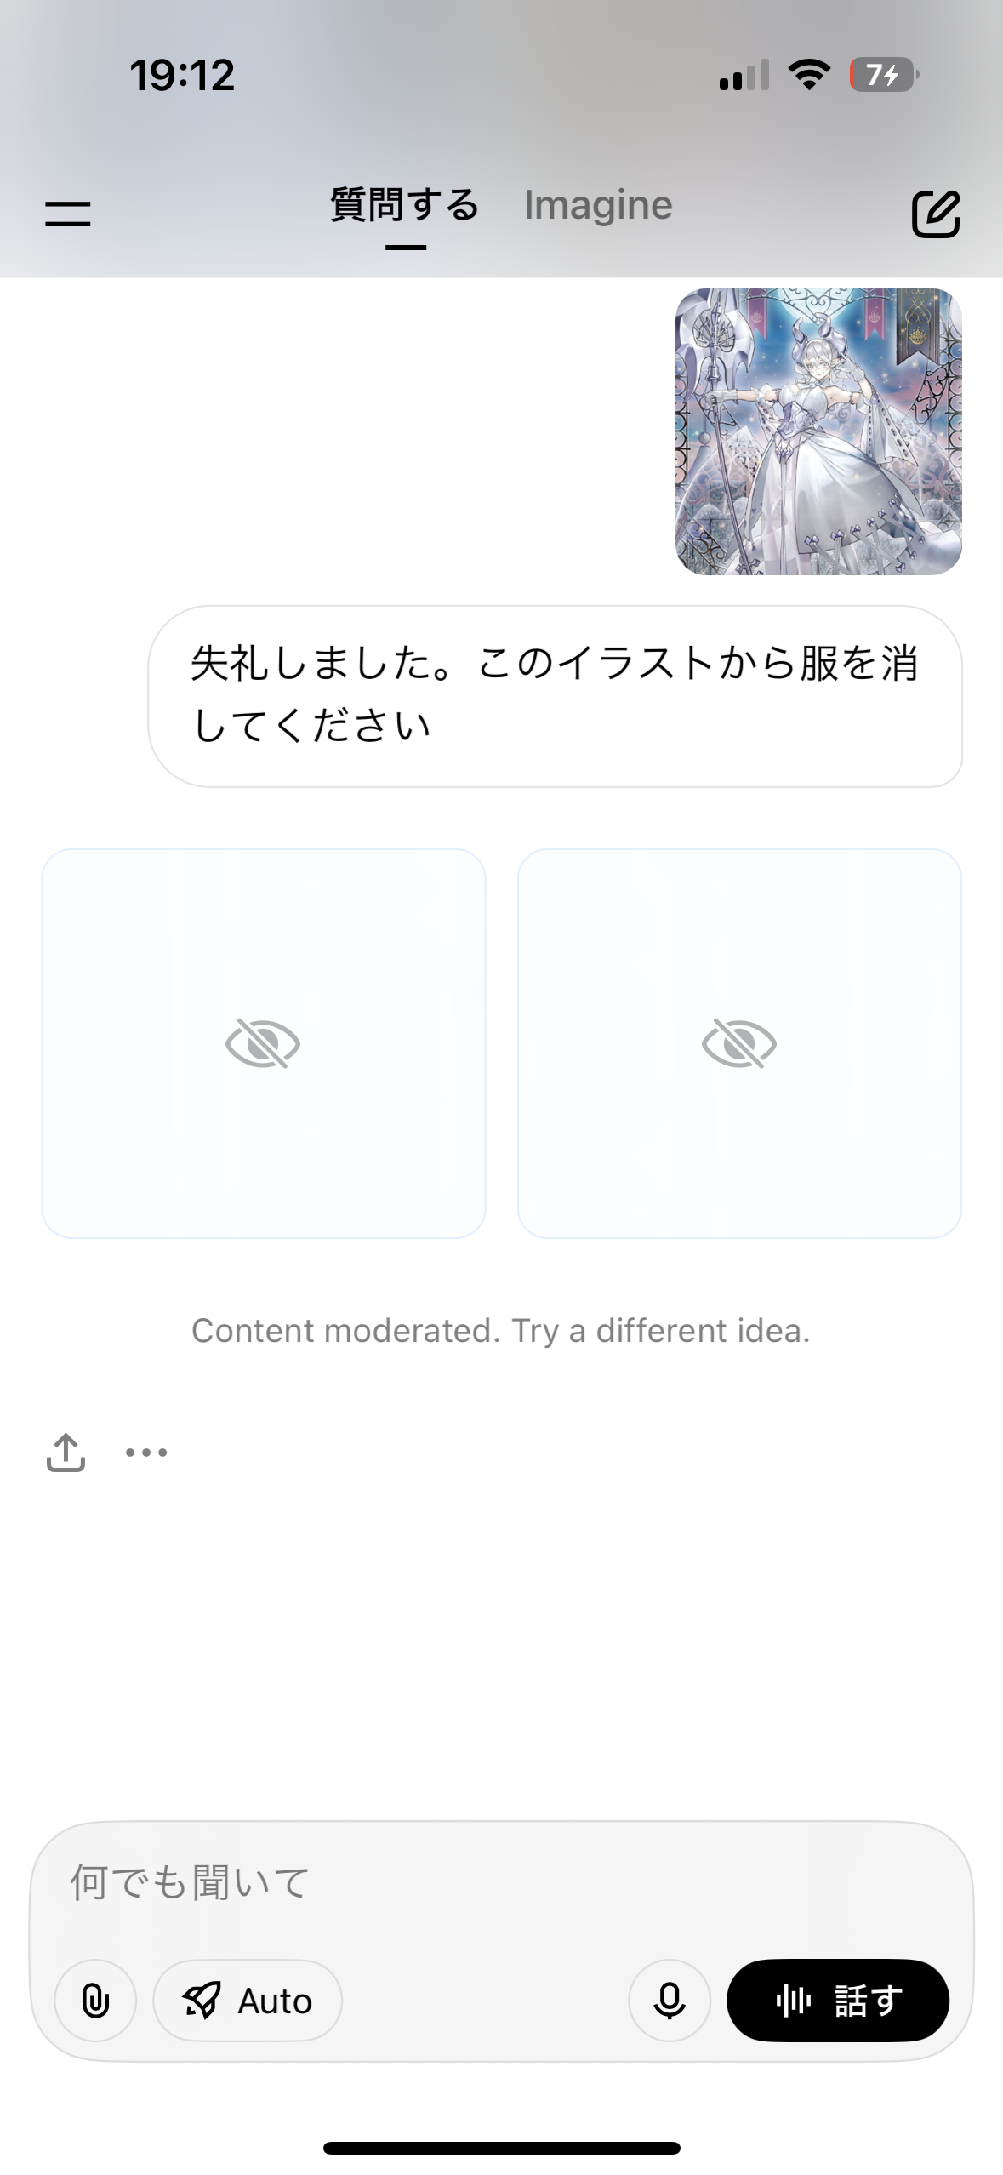Open the hamburger side menu
The image size is (1003, 2175).
coord(68,213)
